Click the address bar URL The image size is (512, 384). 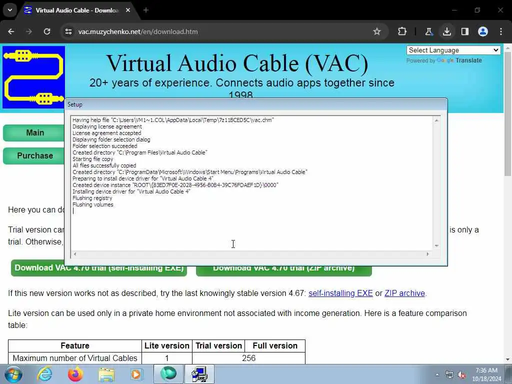[x=138, y=31]
